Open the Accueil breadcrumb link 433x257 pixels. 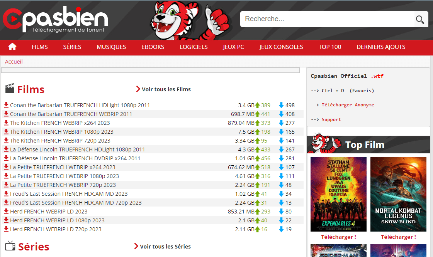14,62
